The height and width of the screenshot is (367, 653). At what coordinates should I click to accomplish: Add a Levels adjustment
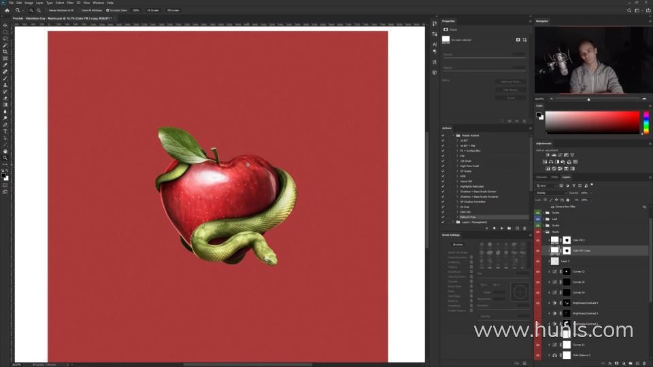click(554, 155)
